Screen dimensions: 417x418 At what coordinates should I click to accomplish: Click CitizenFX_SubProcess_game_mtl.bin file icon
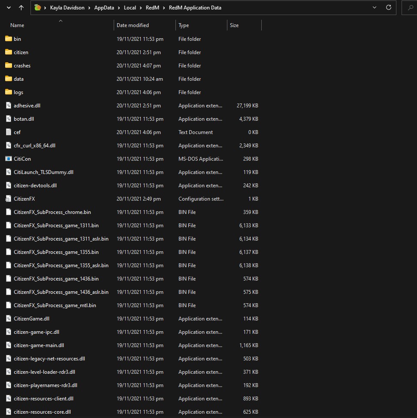click(x=9, y=305)
